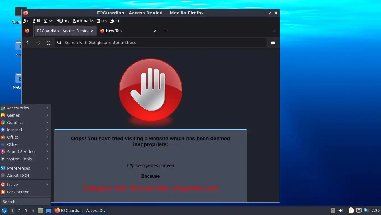Click the red stop hand image
This screenshot has width=381, height=215.
tap(151, 90)
